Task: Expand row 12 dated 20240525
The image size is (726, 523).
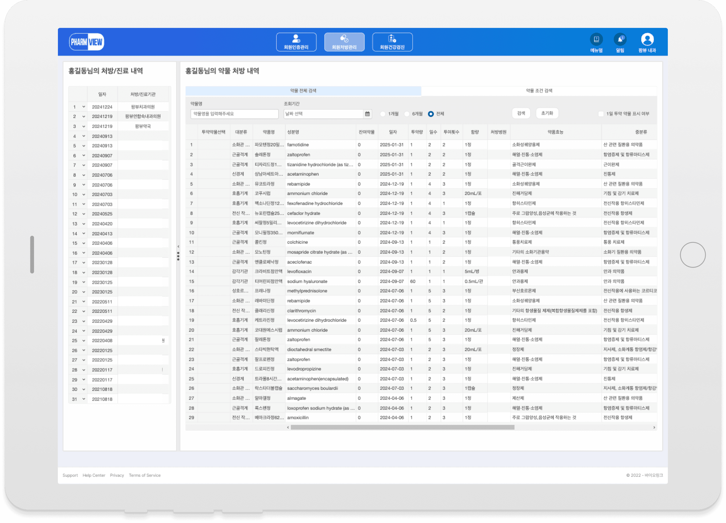Action: [84, 214]
